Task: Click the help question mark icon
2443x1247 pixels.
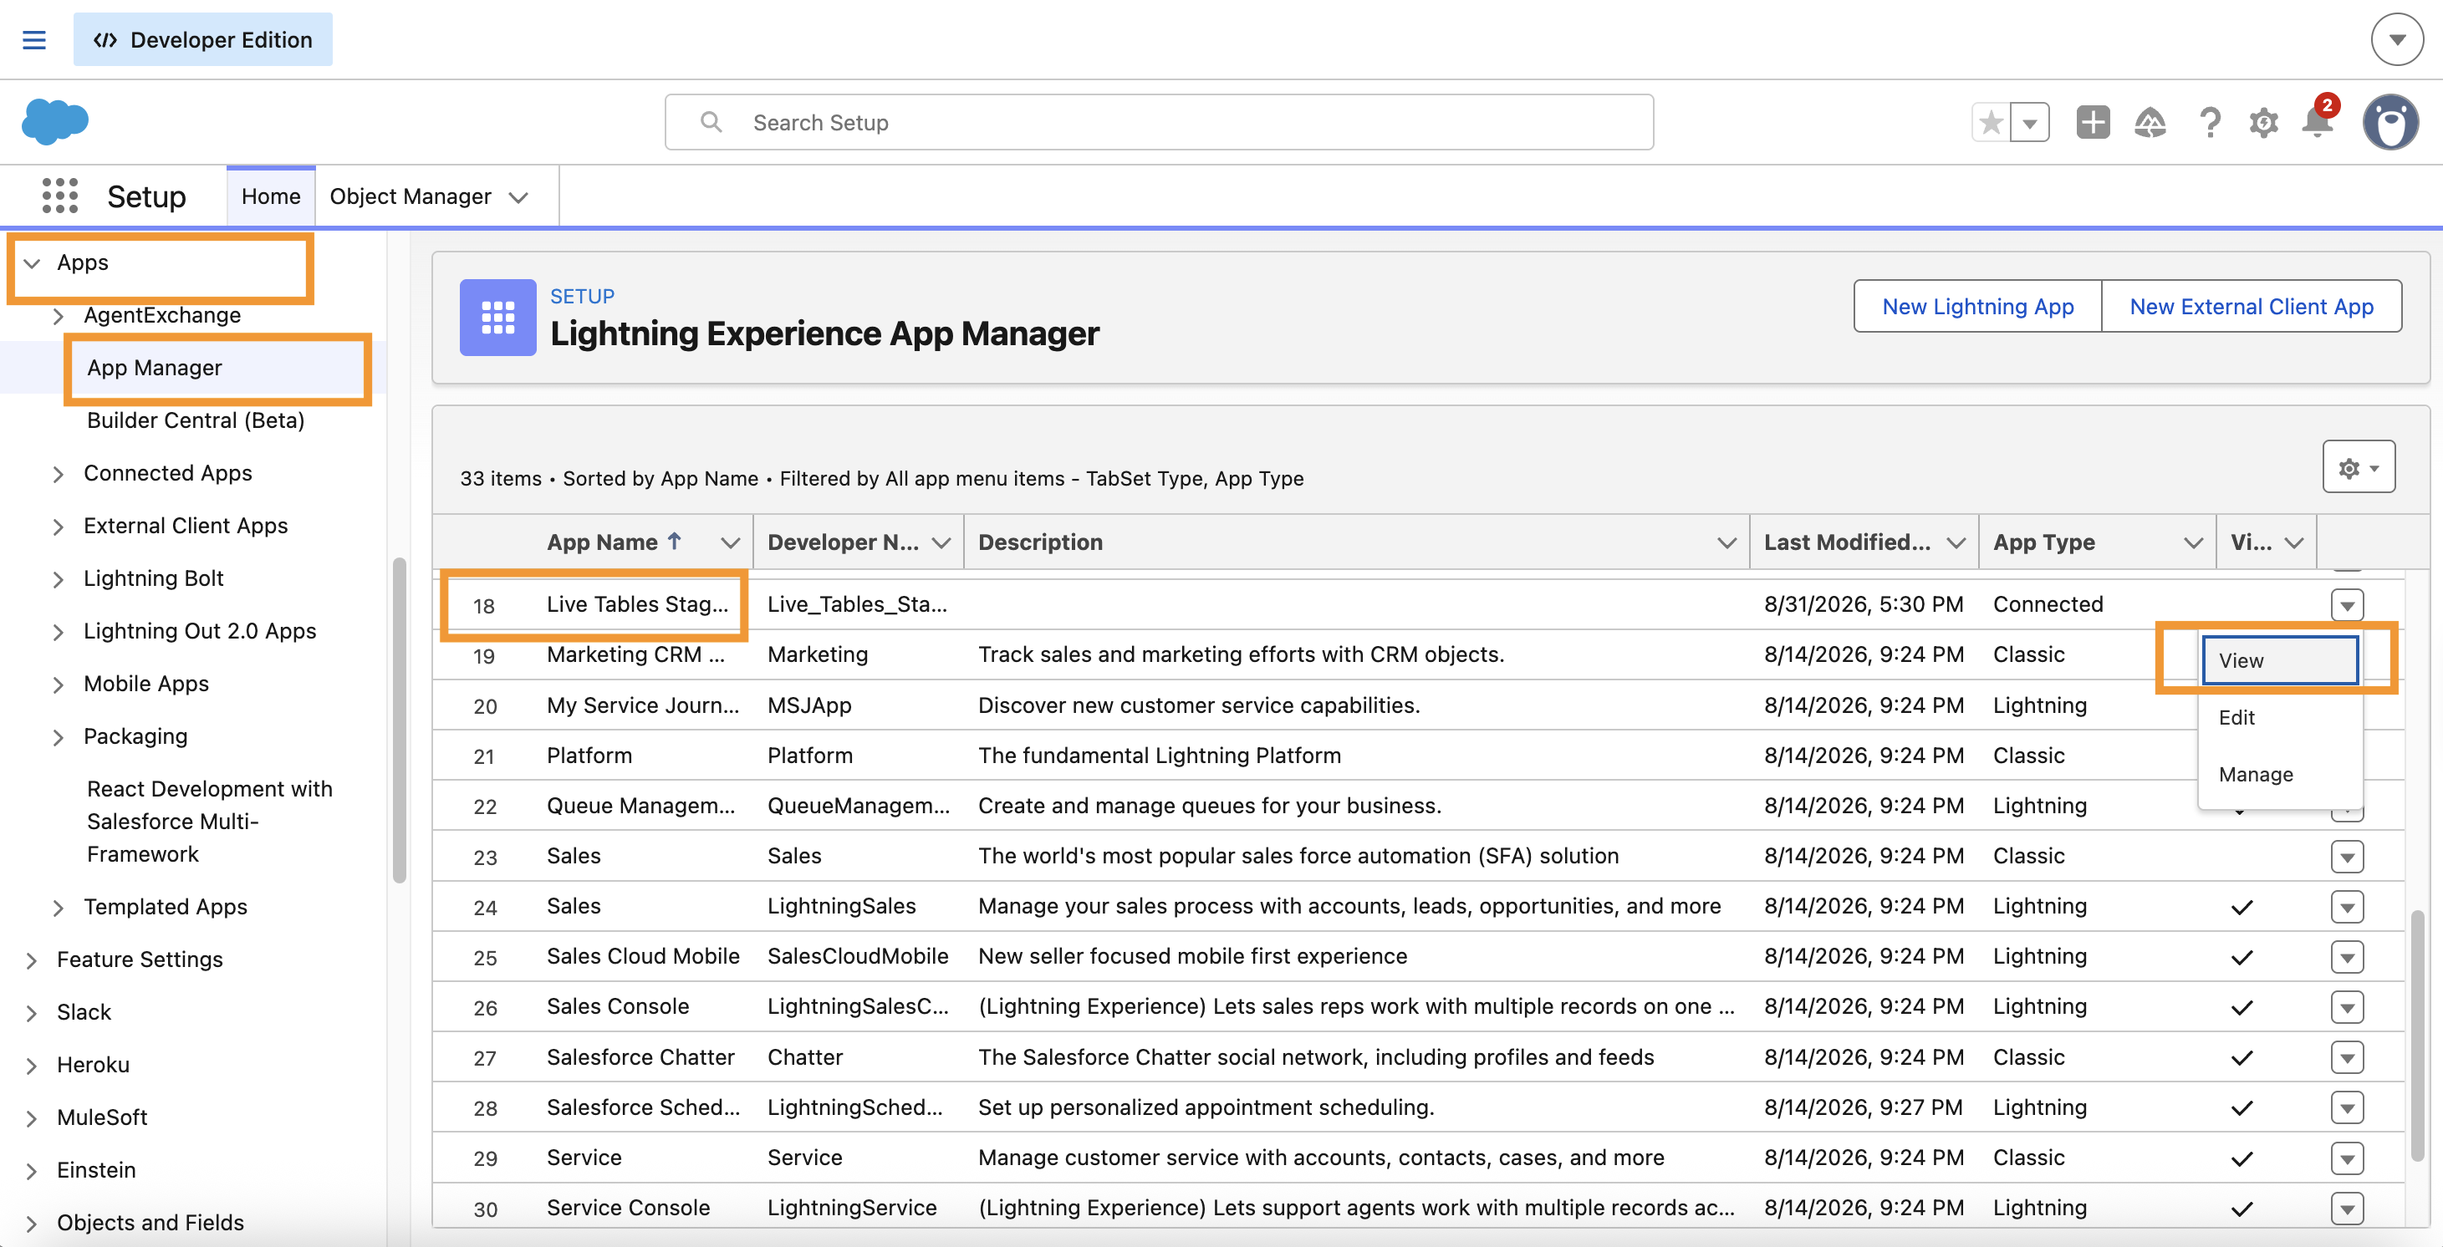Action: (x=2209, y=122)
